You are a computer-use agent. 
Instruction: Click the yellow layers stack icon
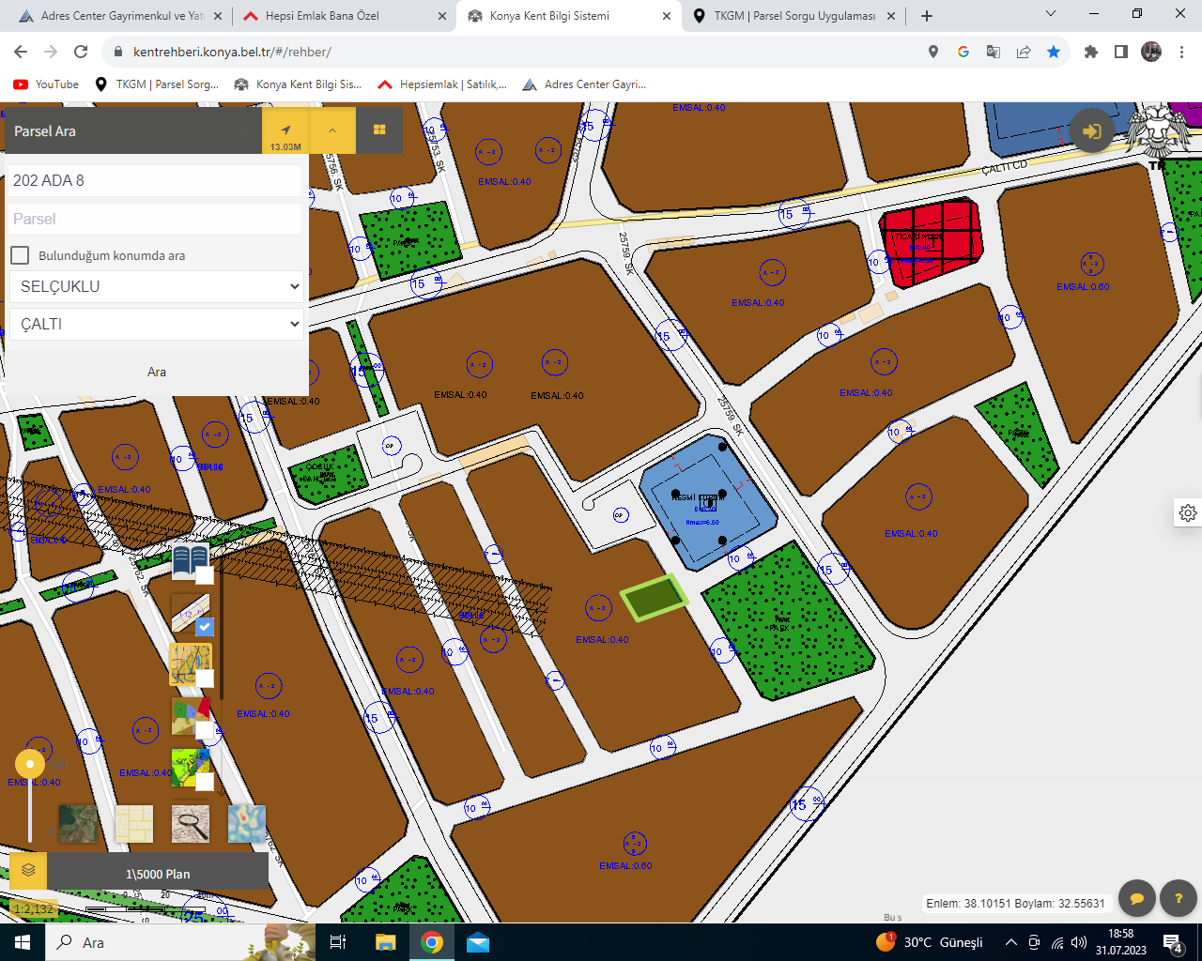coord(28,870)
